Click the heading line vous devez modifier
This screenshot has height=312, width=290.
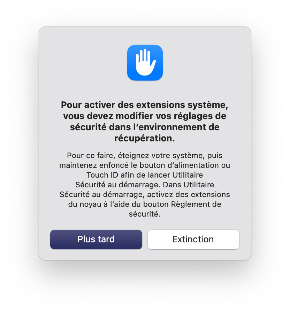click(145, 116)
